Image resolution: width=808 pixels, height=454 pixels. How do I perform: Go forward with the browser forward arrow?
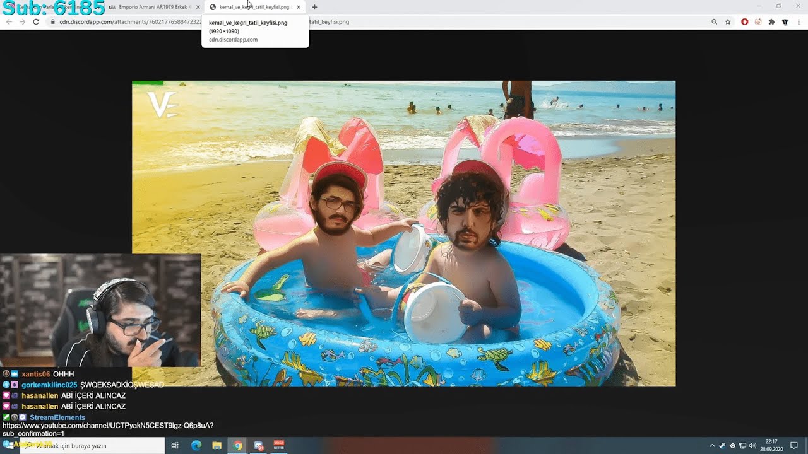click(x=22, y=22)
